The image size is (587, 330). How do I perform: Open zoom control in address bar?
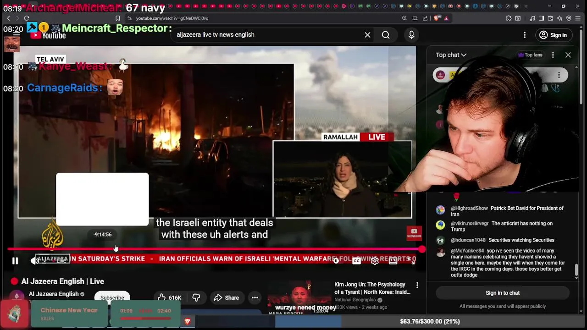tap(404, 18)
